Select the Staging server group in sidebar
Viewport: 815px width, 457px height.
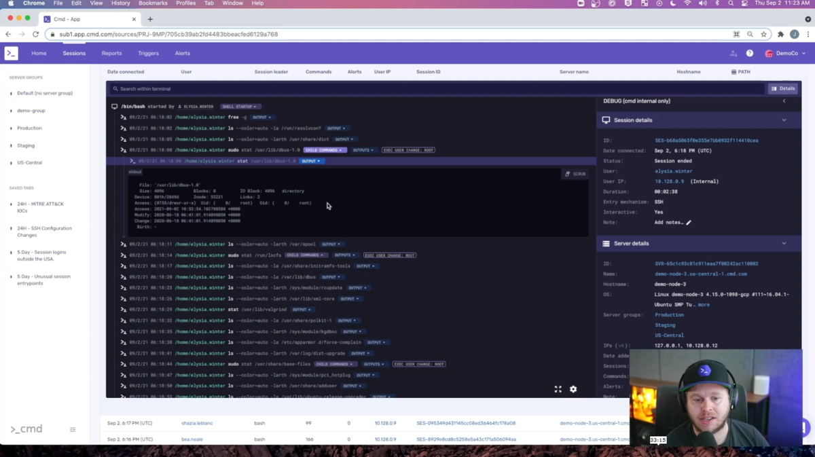pyautogui.click(x=26, y=145)
